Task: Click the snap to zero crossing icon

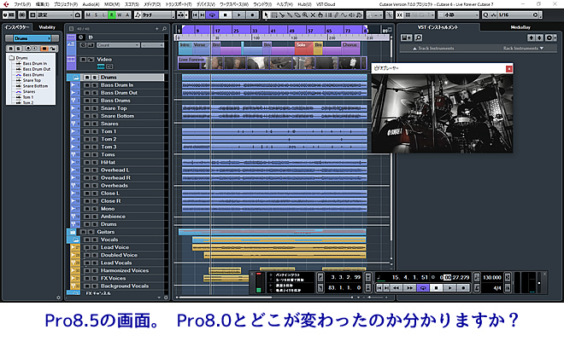Action: (389, 15)
